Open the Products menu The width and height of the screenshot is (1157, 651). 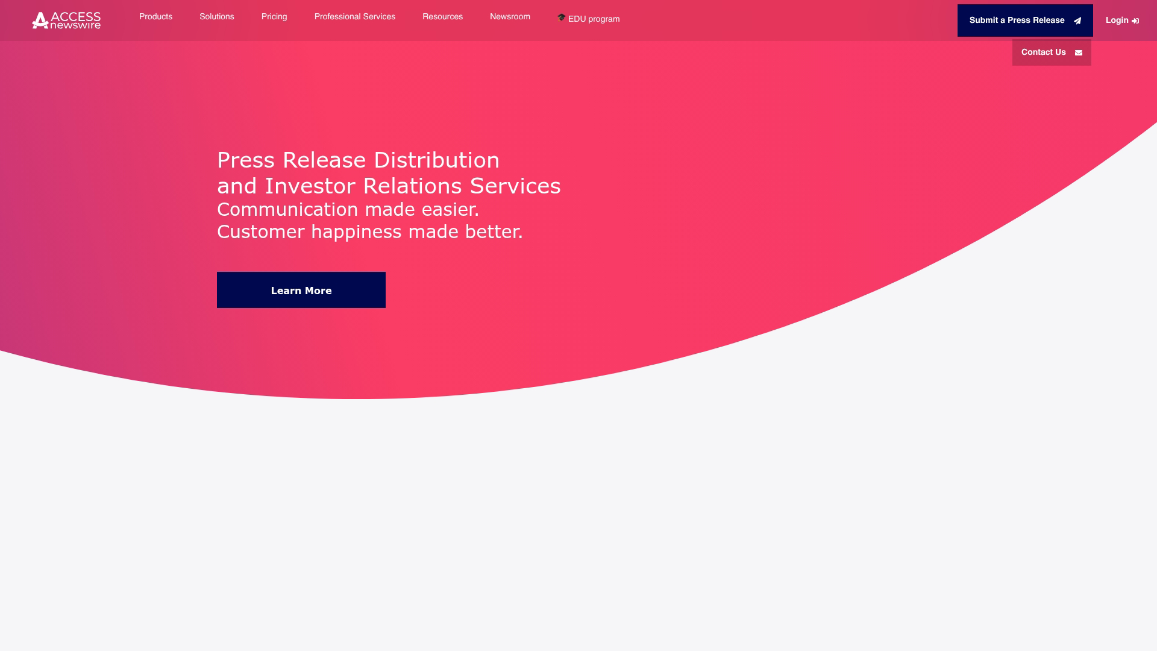coord(155,17)
